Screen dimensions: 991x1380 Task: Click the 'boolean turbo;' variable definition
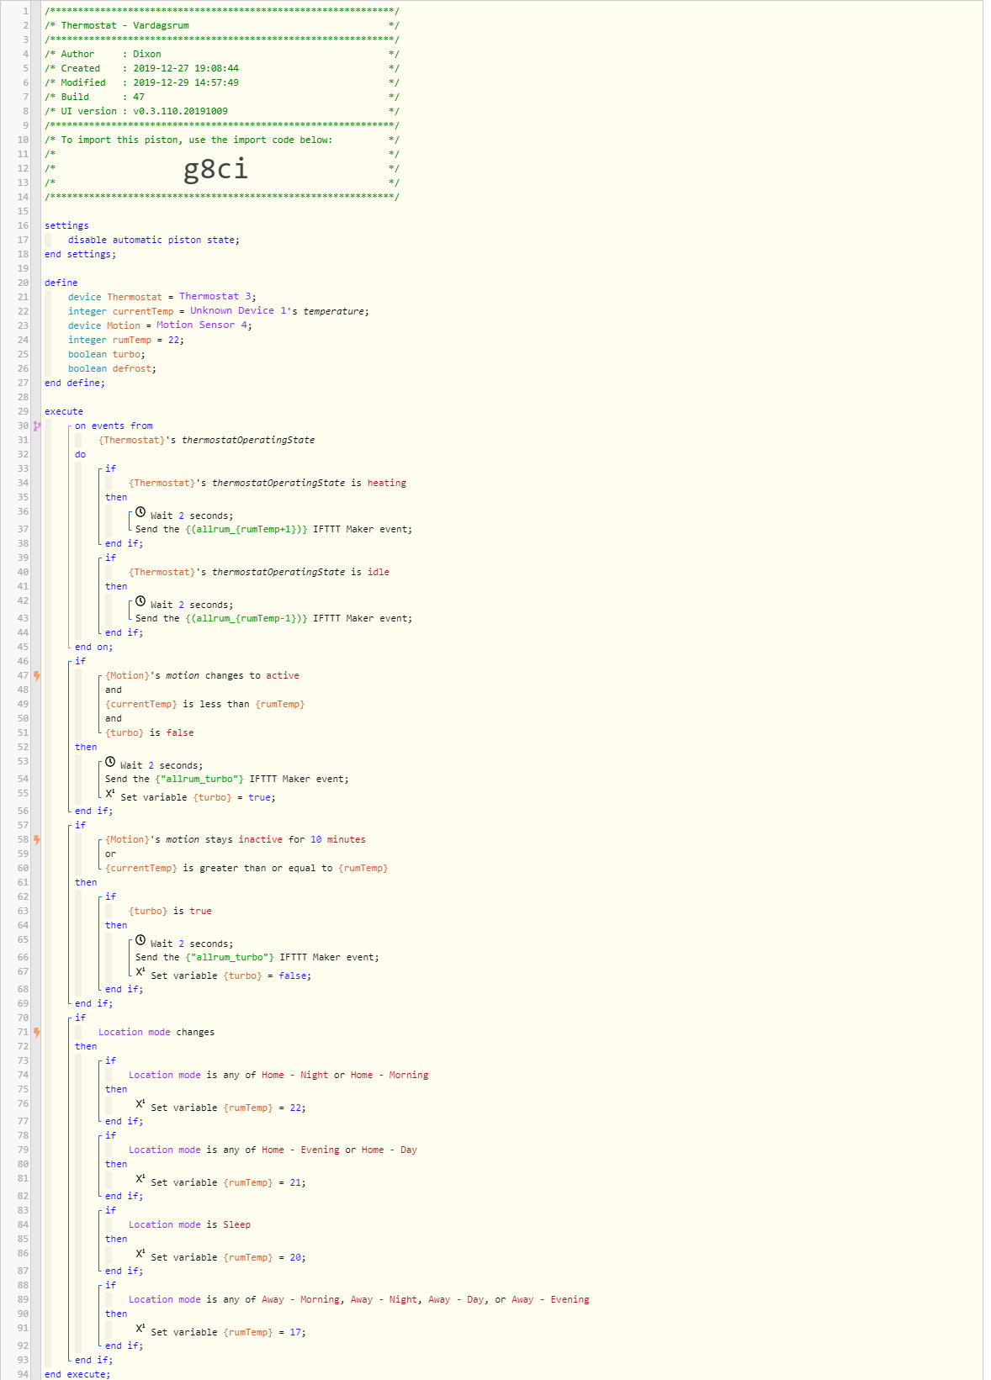(107, 354)
